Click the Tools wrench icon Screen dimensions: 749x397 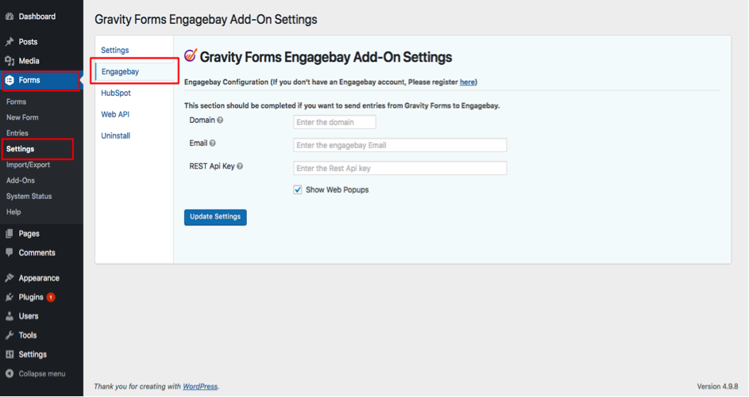point(10,335)
